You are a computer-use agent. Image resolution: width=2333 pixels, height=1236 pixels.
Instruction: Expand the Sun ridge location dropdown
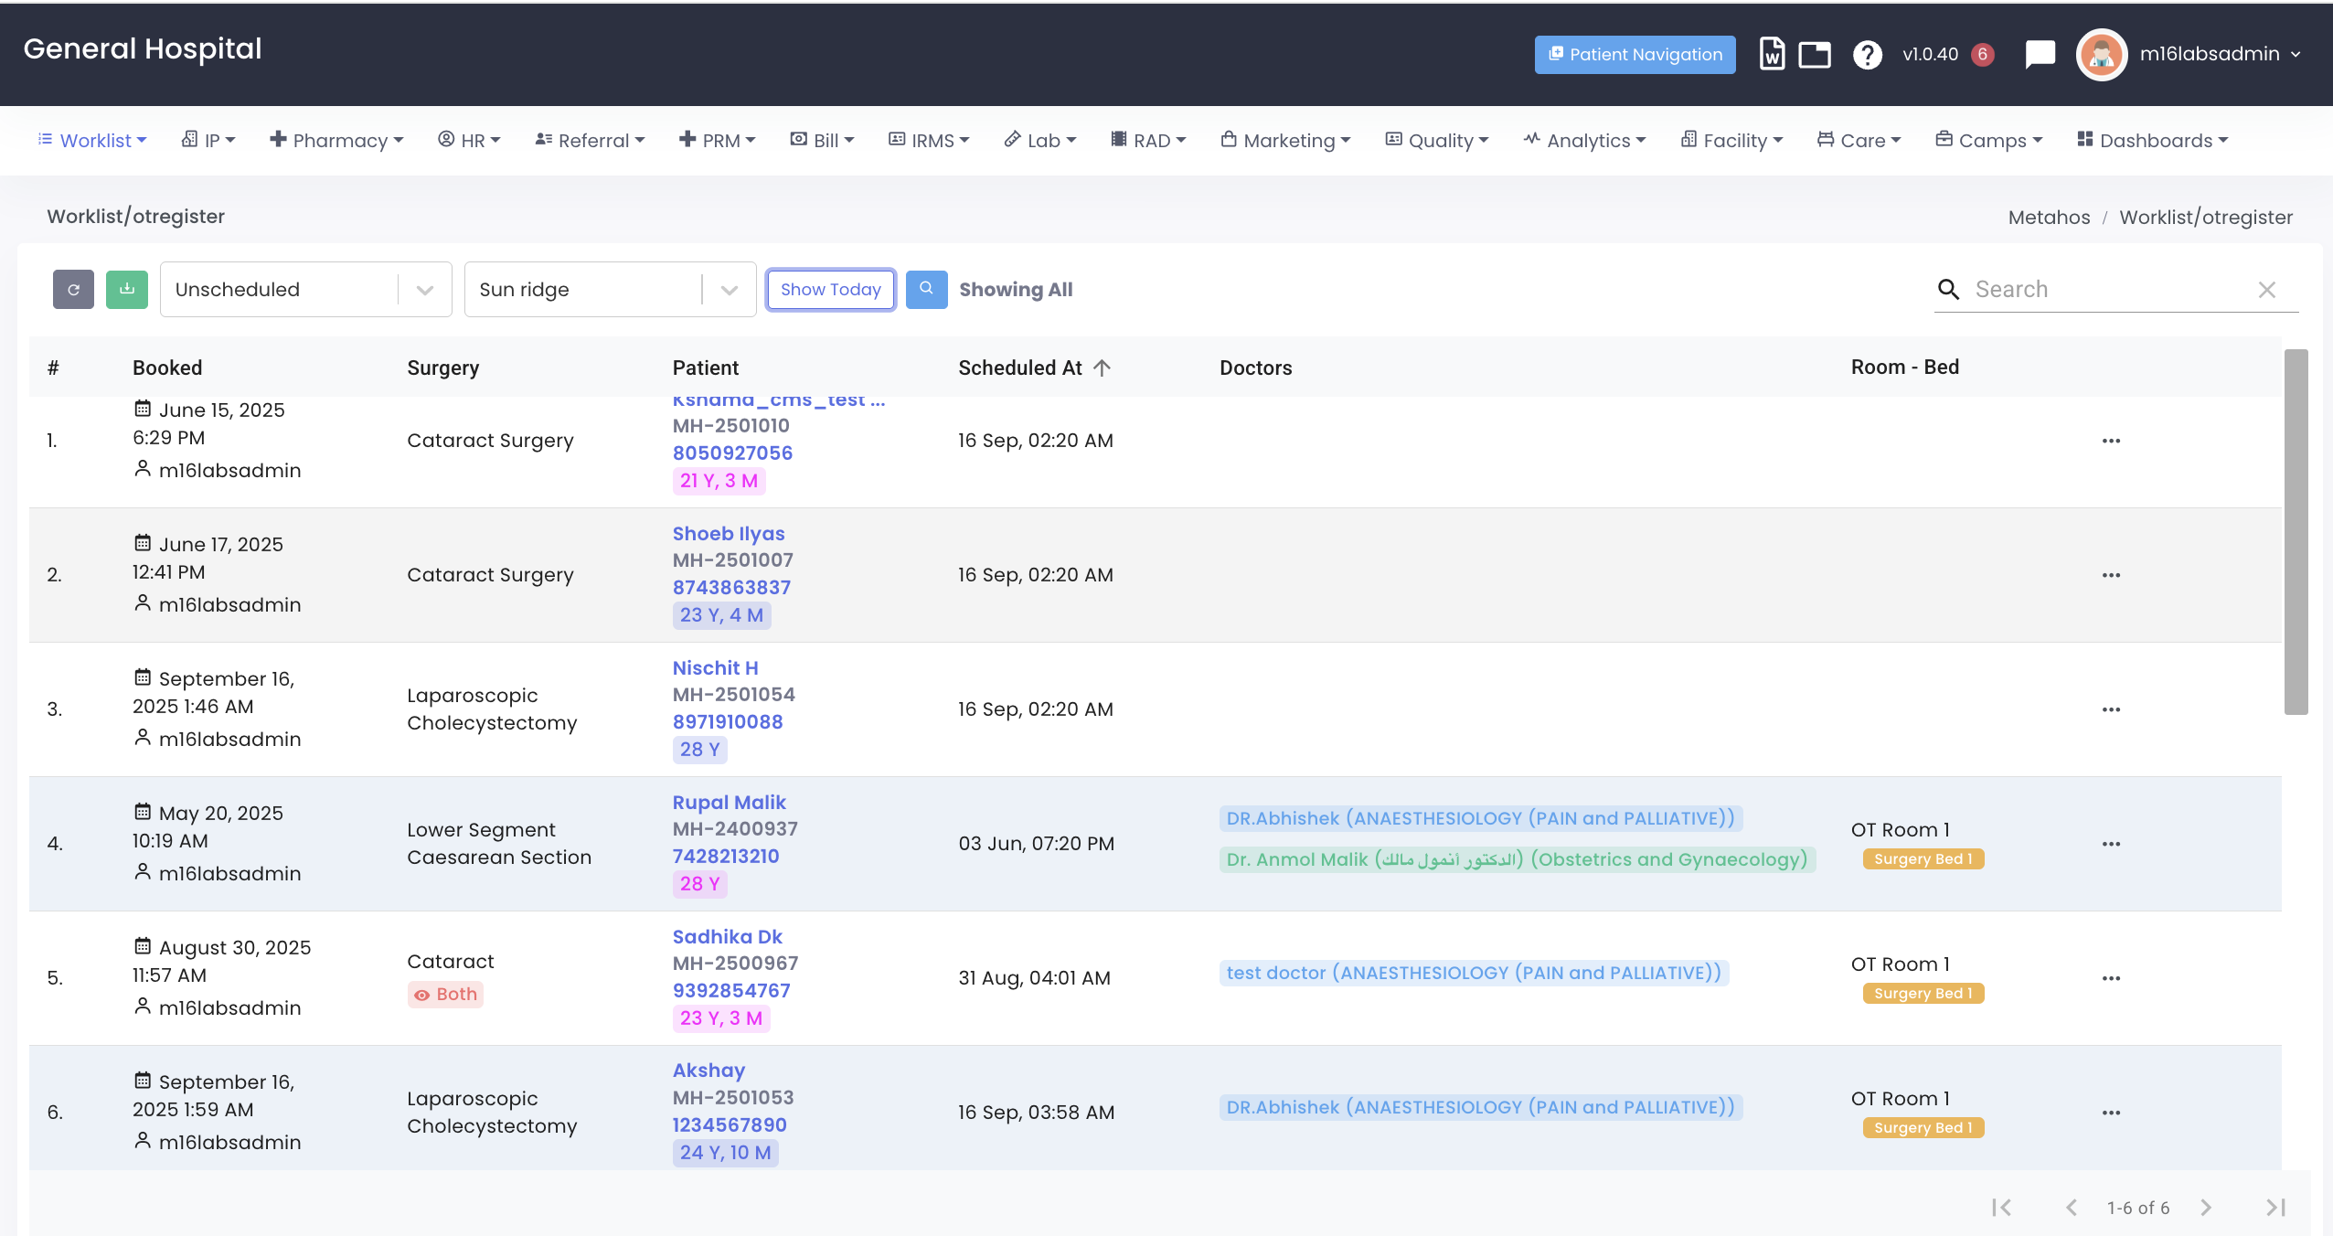point(729,290)
